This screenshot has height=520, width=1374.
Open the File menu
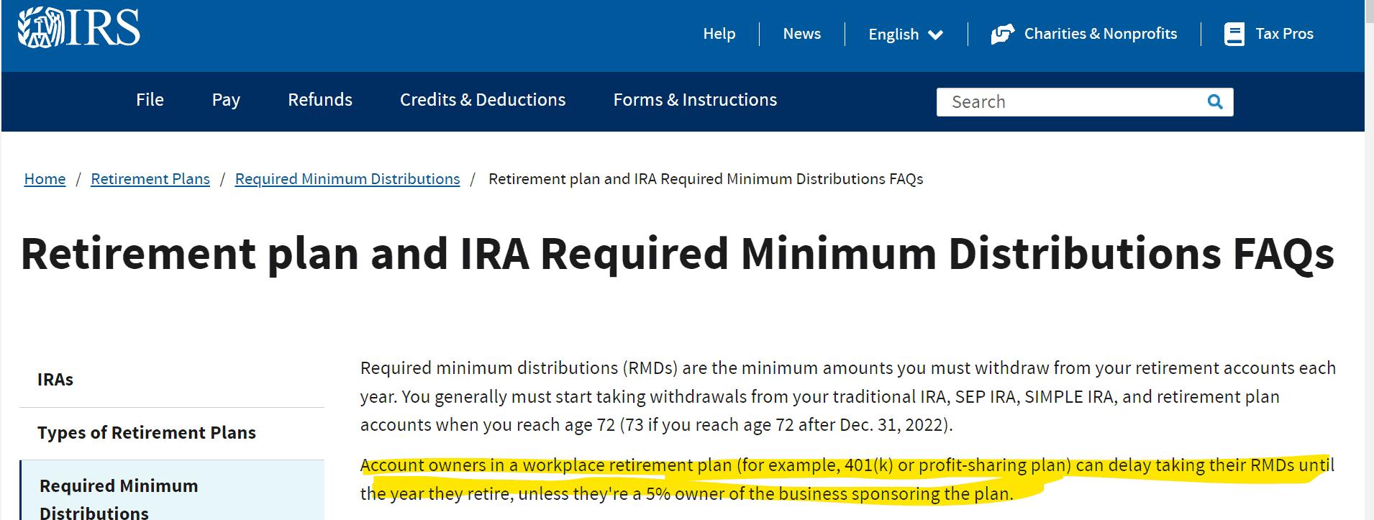[150, 100]
